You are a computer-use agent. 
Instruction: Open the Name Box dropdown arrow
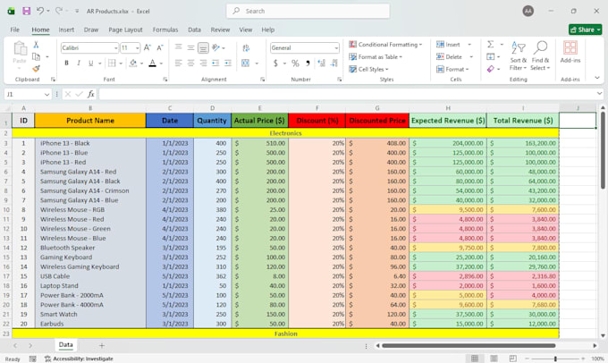tap(46, 94)
